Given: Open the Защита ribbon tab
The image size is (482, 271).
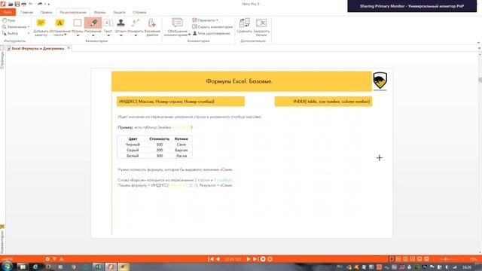Looking at the screenshot, I should tap(119, 12).
